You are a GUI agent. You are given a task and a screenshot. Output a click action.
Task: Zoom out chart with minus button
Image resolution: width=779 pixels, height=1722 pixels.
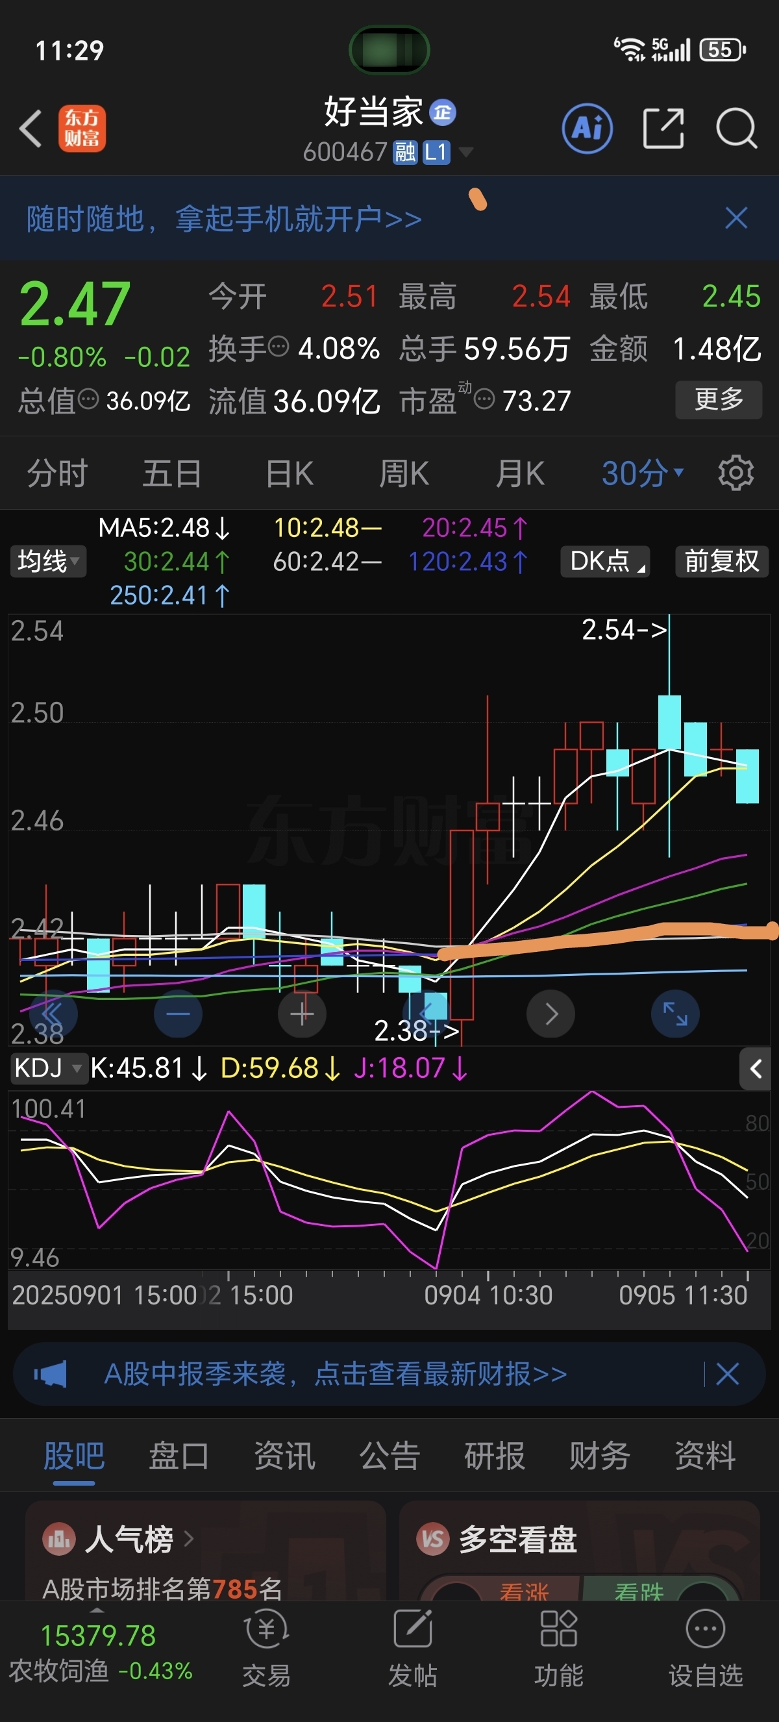click(x=178, y=1014)
